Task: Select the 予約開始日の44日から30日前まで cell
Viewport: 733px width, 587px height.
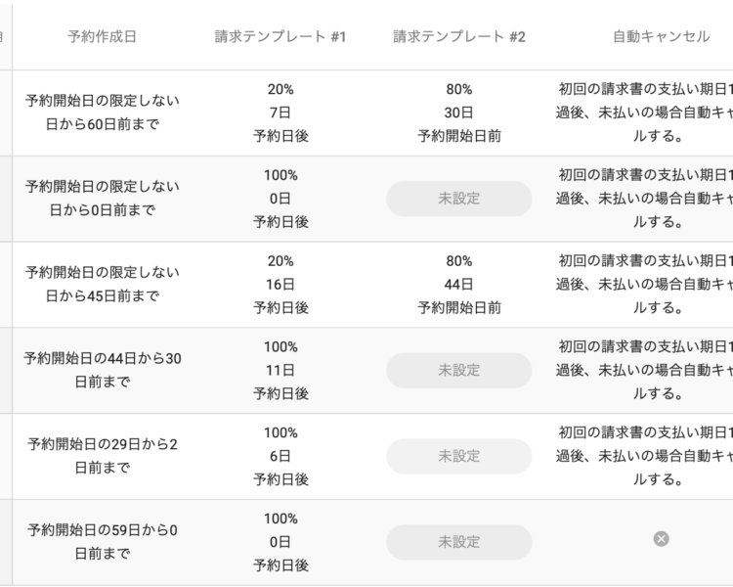Action: click(x=102, y=370)
